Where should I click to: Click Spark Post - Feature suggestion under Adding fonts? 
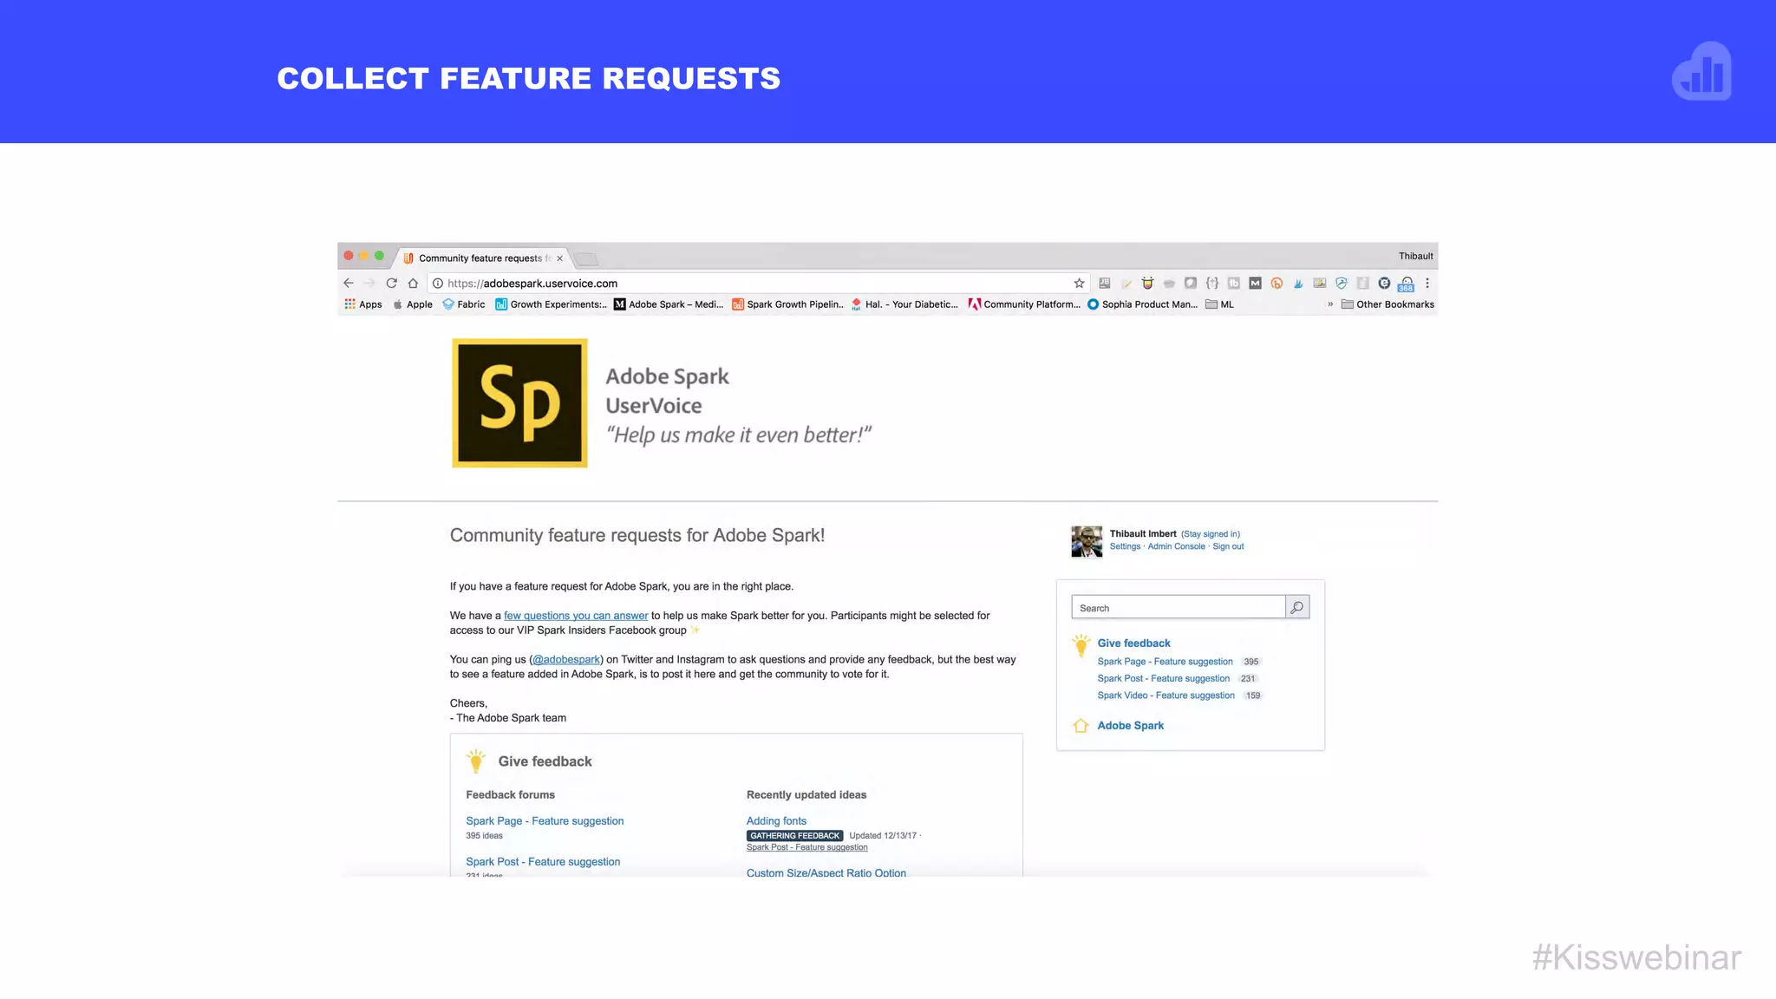806,847
